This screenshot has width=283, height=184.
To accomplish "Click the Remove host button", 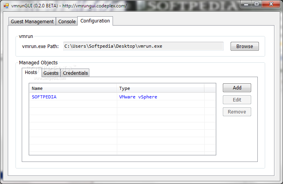I will coord(237,112).
